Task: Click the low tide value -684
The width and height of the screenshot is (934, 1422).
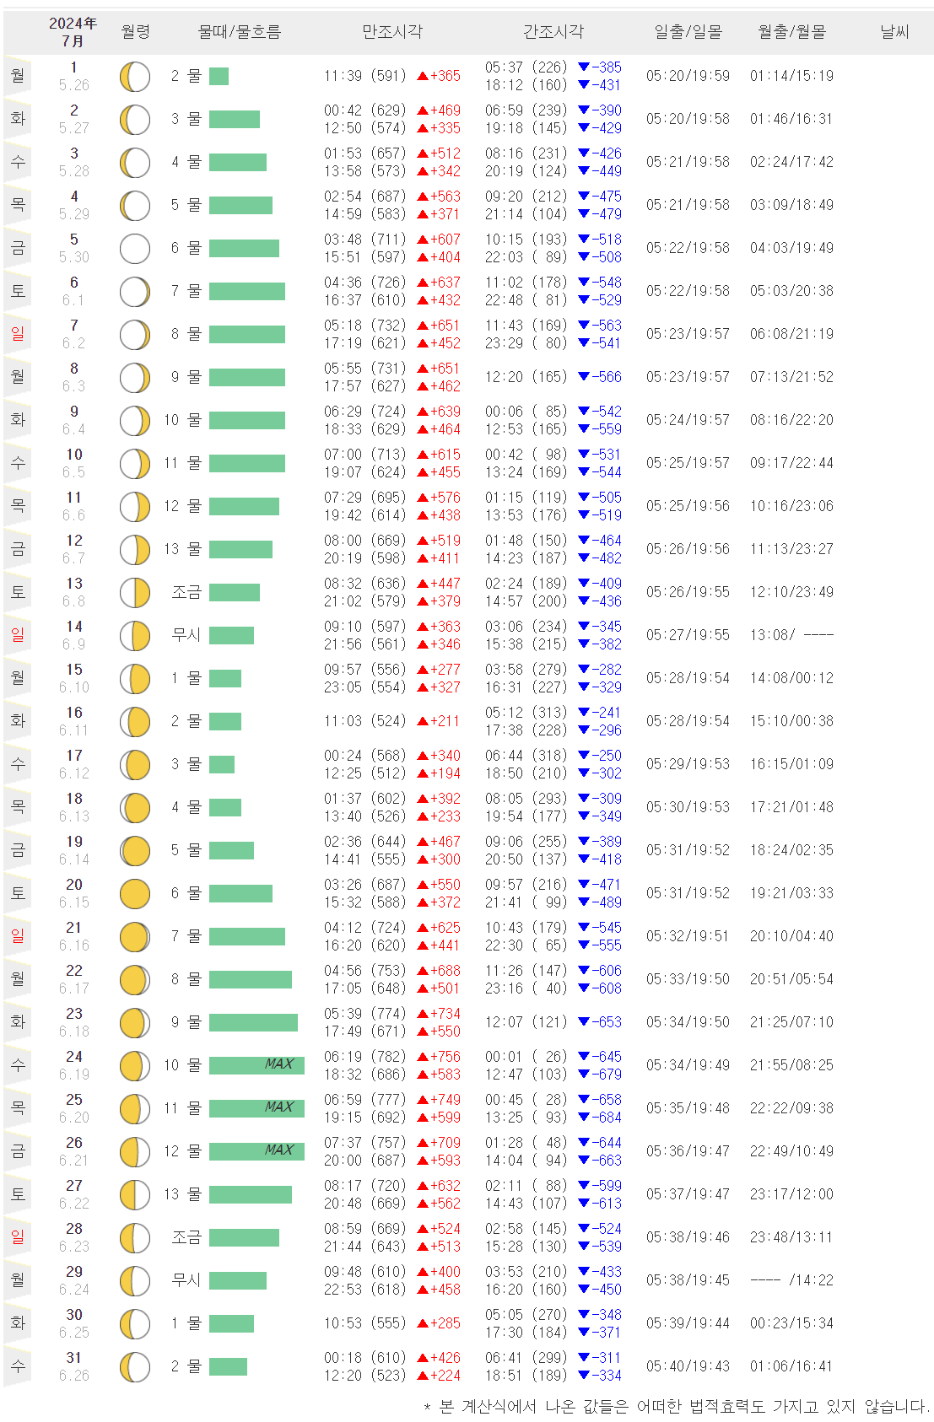Action: point(607,1118)
